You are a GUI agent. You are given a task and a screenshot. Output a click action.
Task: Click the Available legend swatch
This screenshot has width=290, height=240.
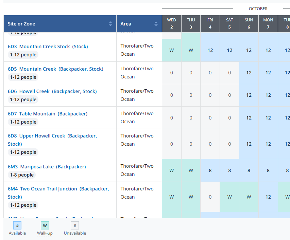point(17,225)
